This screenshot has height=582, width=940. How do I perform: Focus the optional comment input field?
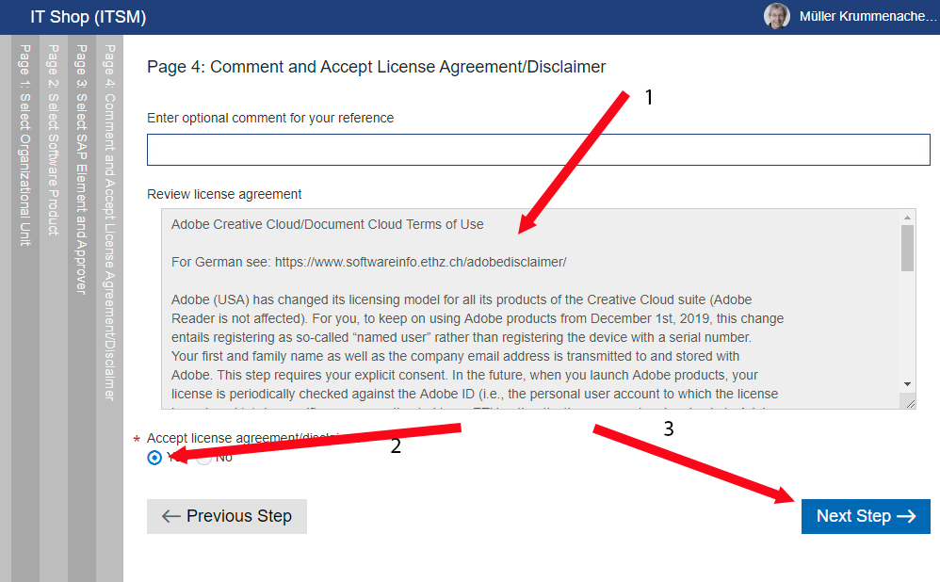[x=539, y=150]
